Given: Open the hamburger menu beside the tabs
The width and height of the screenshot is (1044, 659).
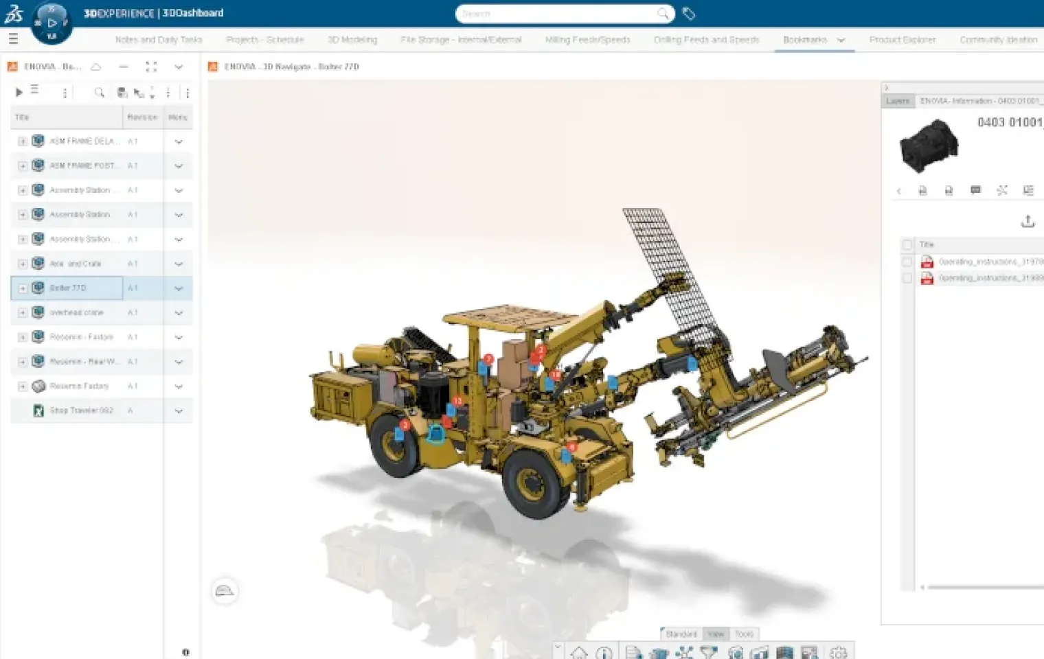Looking at the screenshot, I should [x=13, y=39].
